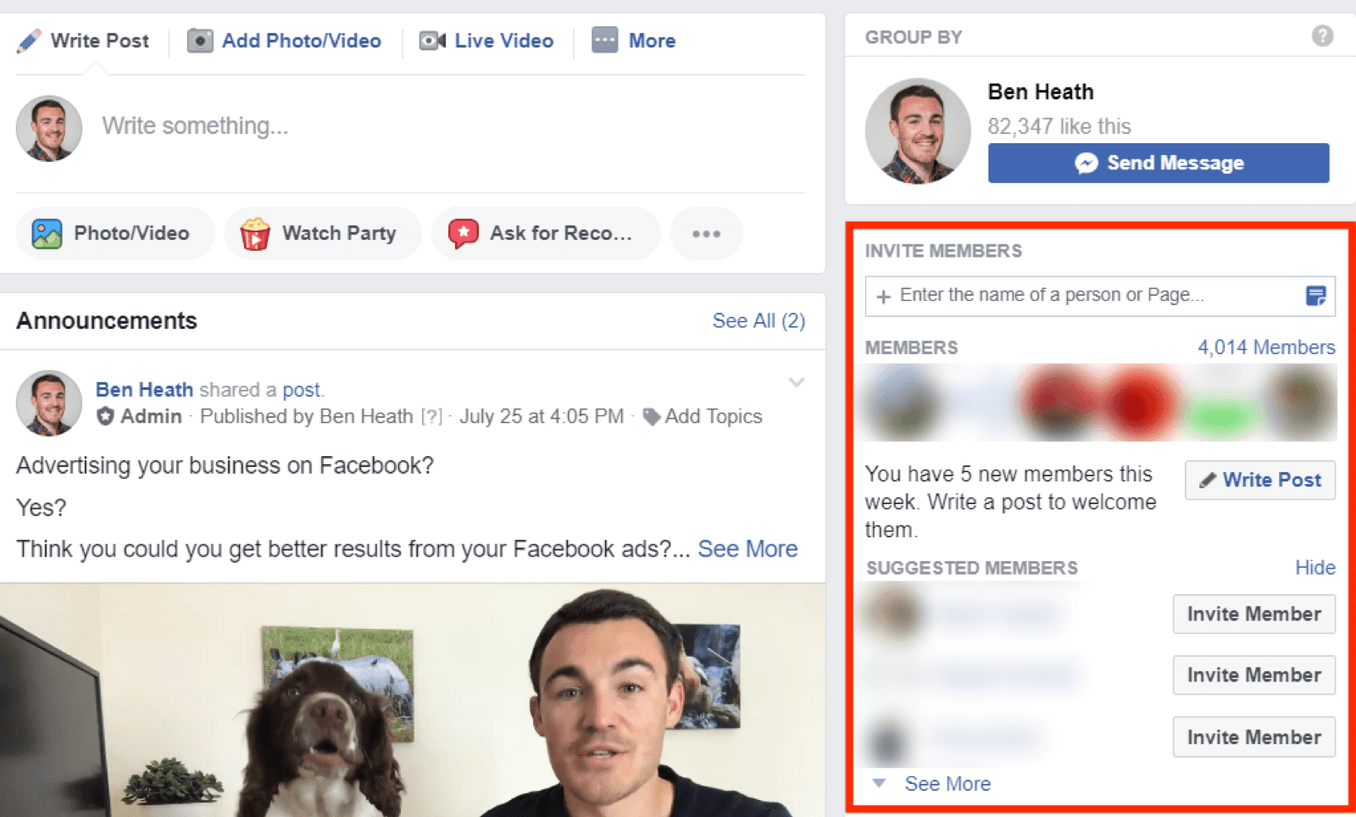Click the Write Post pencil icon
The image size is (1356, 817).
click(x=28, y=41)
